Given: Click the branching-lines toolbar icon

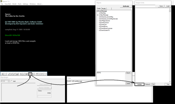Looking at the screenshot, I should (x=5, y=74).
